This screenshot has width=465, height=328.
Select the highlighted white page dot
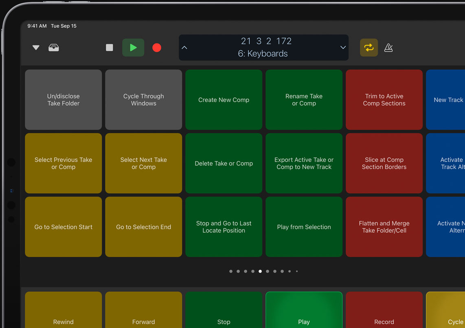260,271
